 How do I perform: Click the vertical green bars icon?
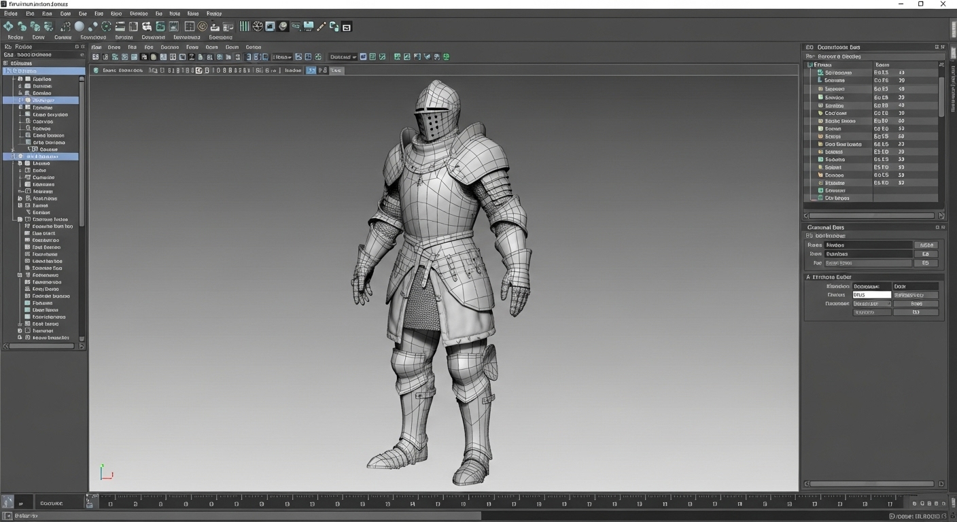point(245,27)
